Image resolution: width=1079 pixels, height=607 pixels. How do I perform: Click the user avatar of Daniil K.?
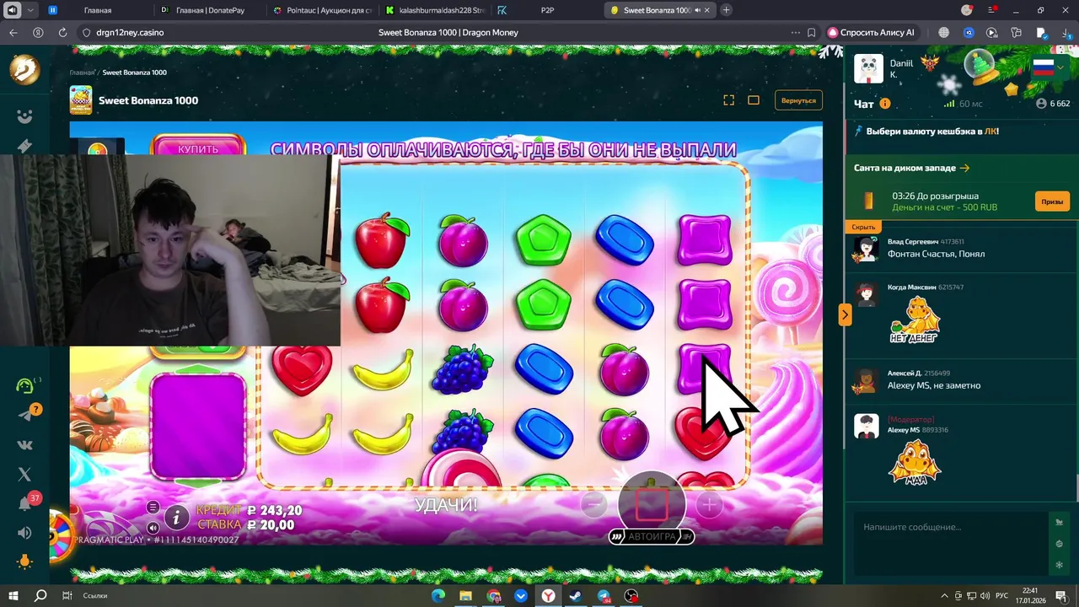coord(868,68)
